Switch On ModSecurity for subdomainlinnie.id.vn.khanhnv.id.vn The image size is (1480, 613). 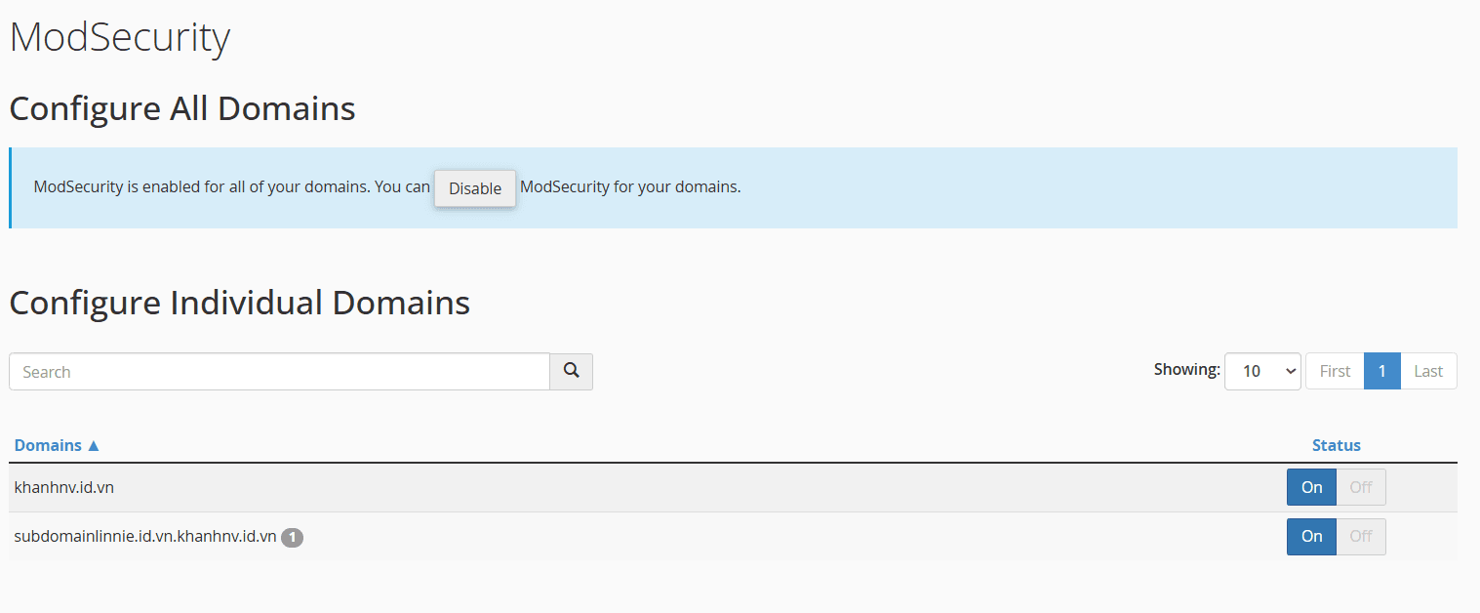coord(1311,536)
